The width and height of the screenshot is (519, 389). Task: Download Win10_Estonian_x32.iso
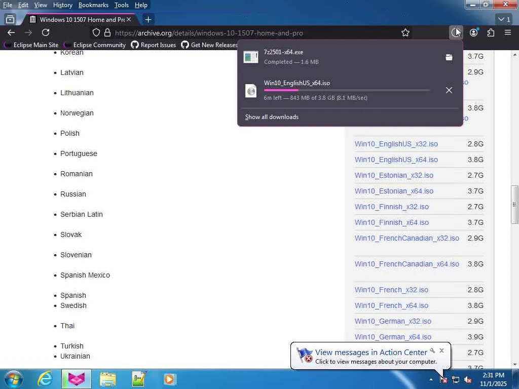(394, 175)
